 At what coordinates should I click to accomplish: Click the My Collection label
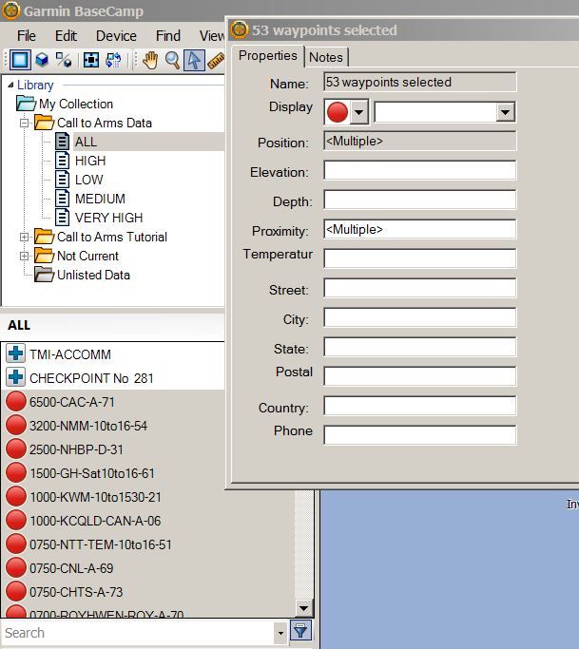76,104
